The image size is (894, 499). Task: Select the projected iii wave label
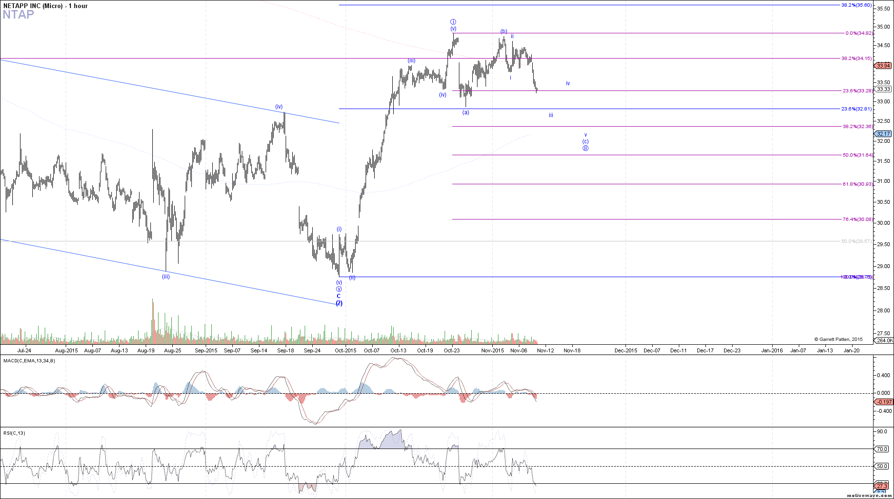coord(551,115)
